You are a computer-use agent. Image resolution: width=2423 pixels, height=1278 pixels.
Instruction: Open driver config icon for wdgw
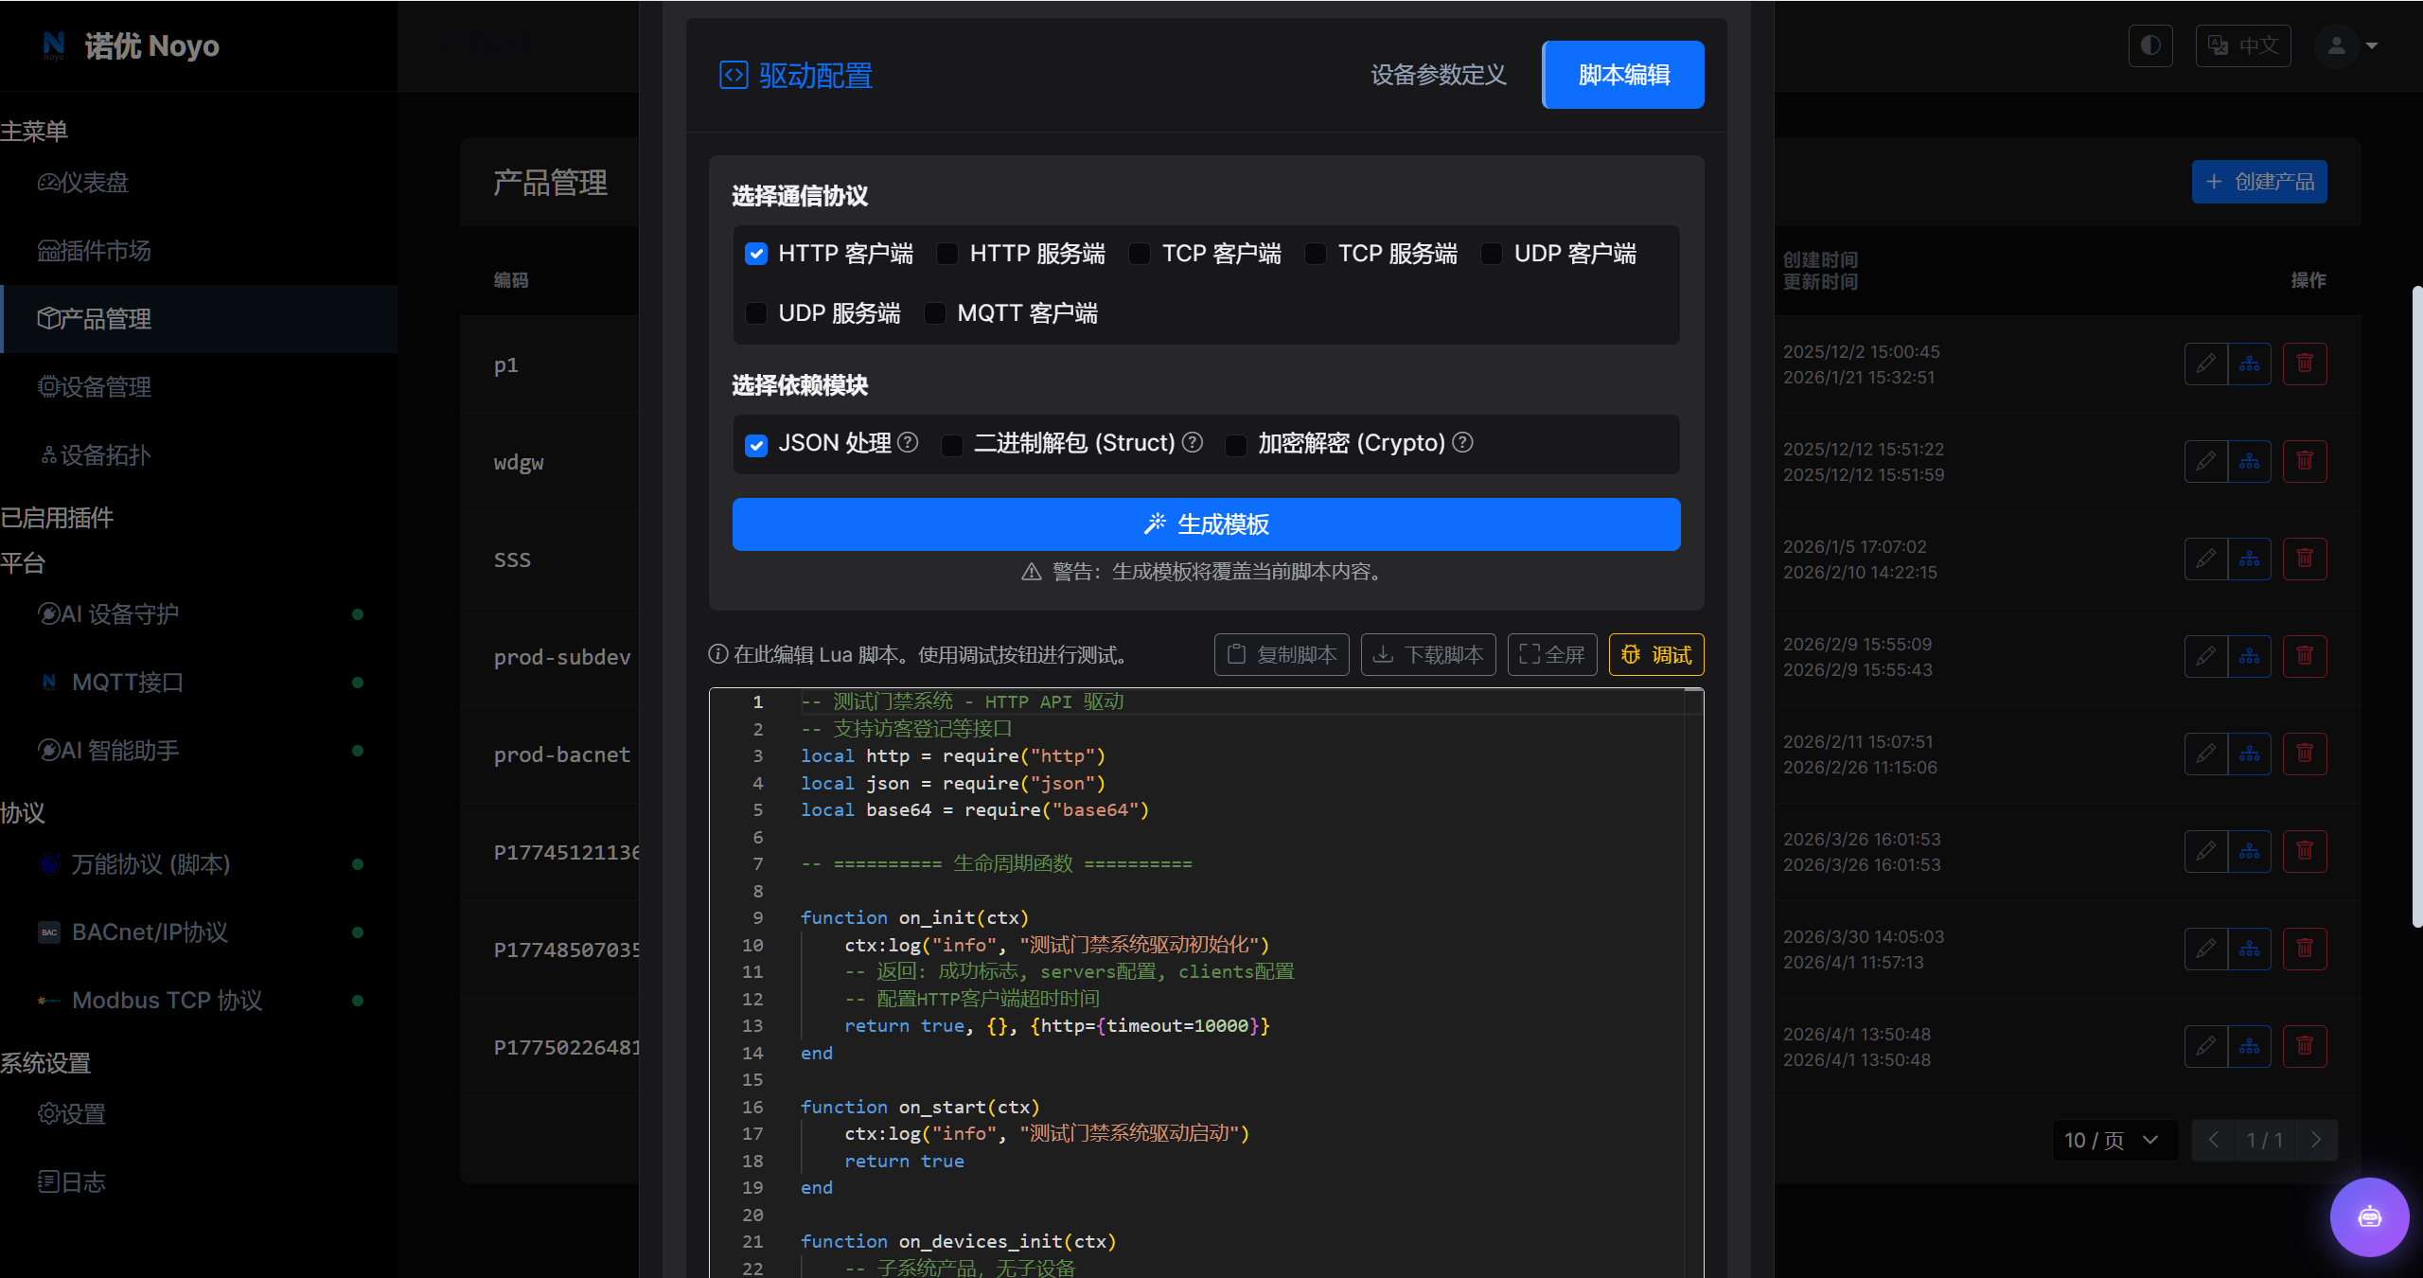click(2250, 461)
